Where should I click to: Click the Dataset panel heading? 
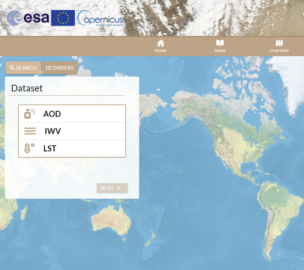click(27, 88)
